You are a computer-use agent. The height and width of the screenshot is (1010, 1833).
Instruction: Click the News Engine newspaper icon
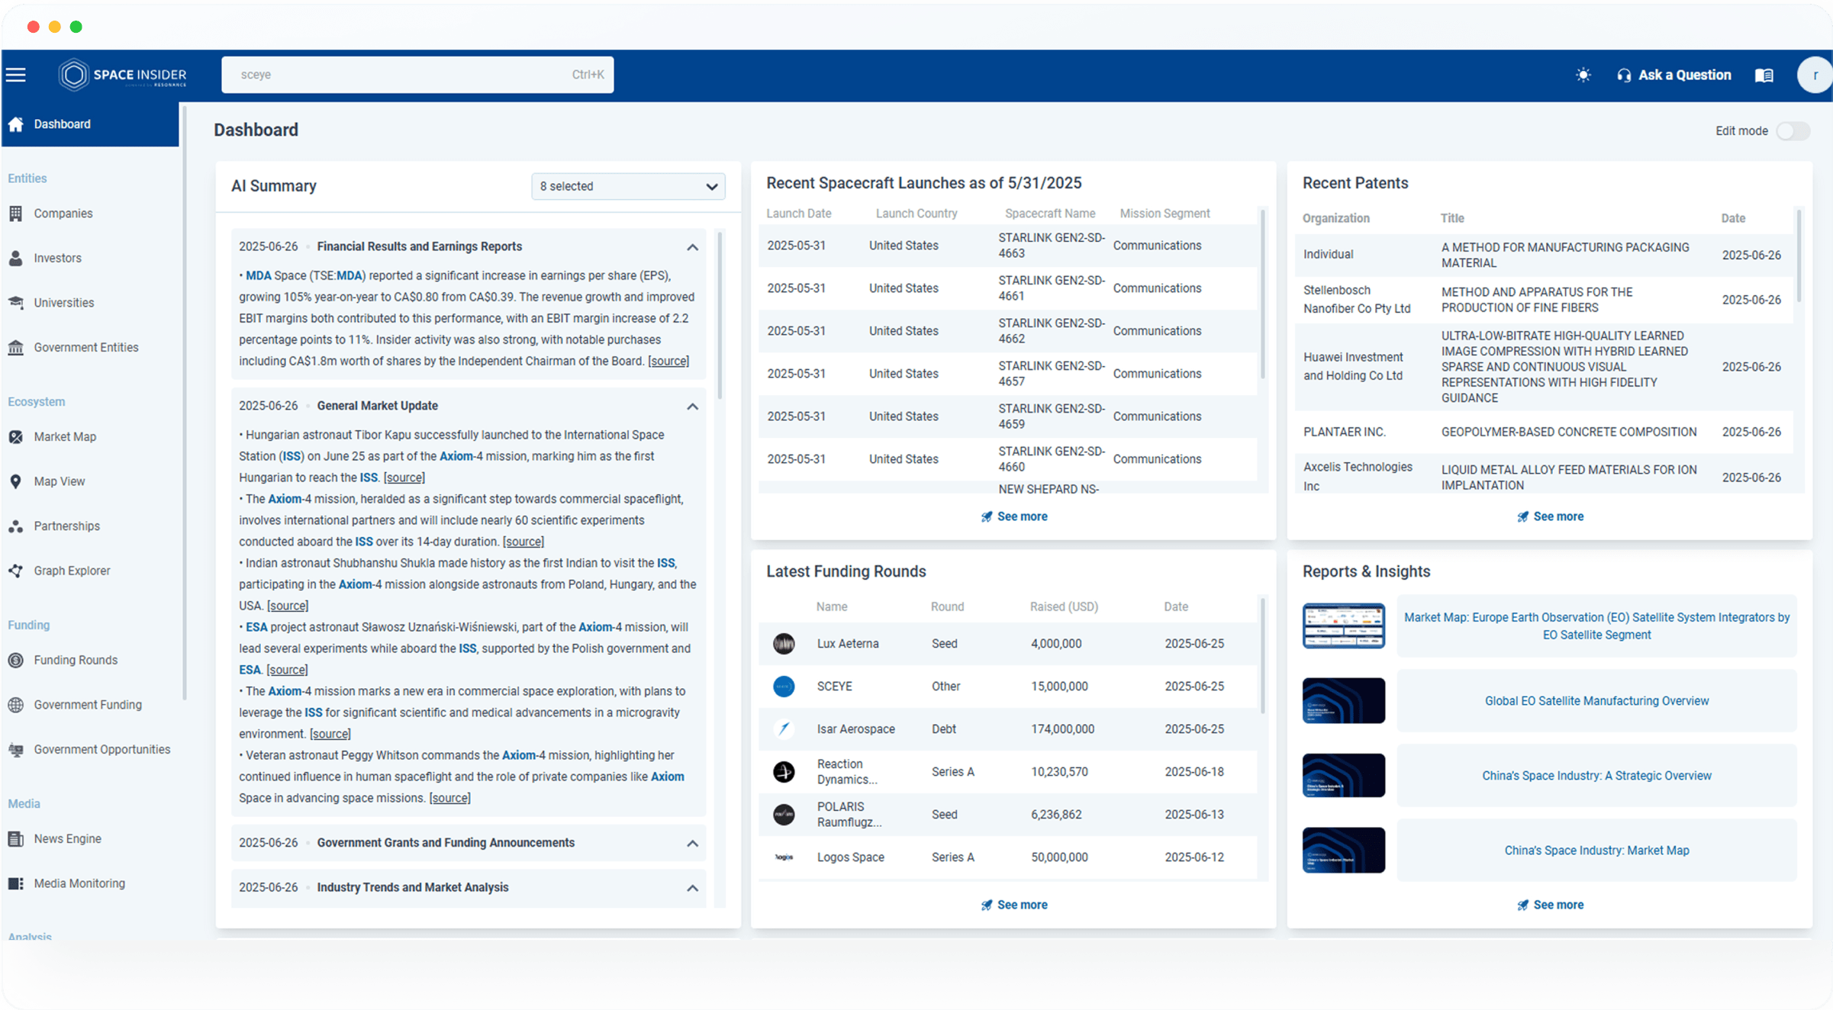[16, 838]
